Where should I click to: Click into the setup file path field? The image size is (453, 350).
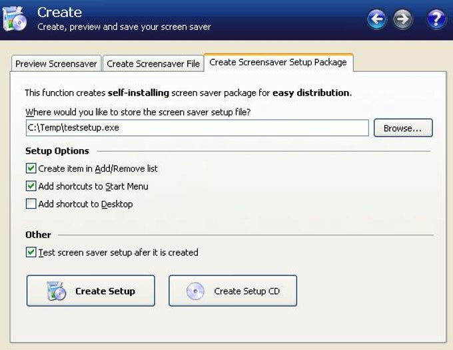(197, 128)
